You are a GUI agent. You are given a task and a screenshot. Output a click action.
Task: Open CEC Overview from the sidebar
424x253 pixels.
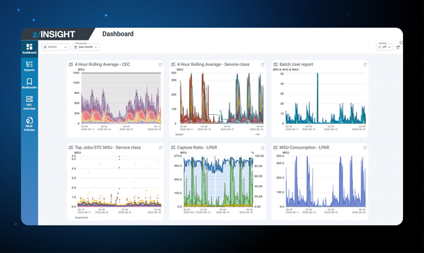point(29,103)
